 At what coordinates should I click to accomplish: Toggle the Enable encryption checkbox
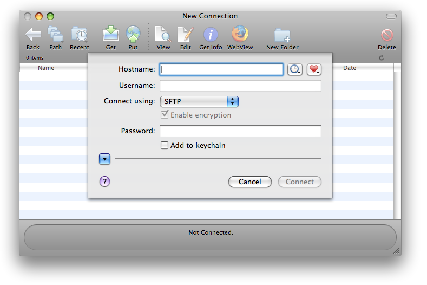pos(165,115)
